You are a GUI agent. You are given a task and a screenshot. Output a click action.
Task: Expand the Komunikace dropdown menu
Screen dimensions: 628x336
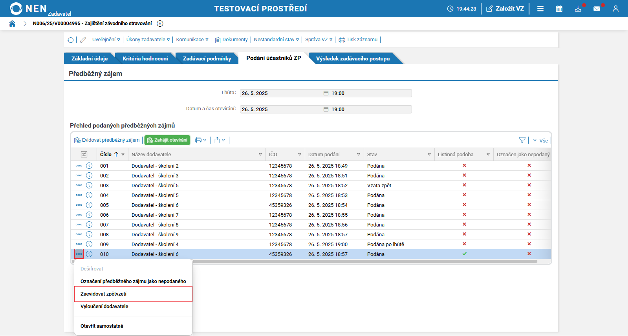tap(192, 40)
